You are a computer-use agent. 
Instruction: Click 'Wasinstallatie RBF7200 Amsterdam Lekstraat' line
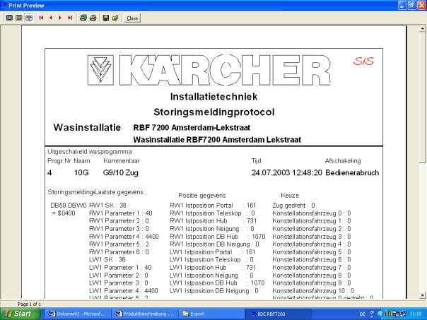(217, 140)
